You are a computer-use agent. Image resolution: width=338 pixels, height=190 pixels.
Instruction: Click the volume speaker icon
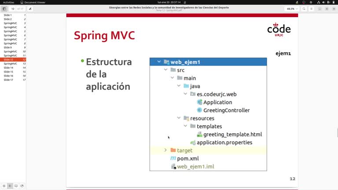[323, 2]
